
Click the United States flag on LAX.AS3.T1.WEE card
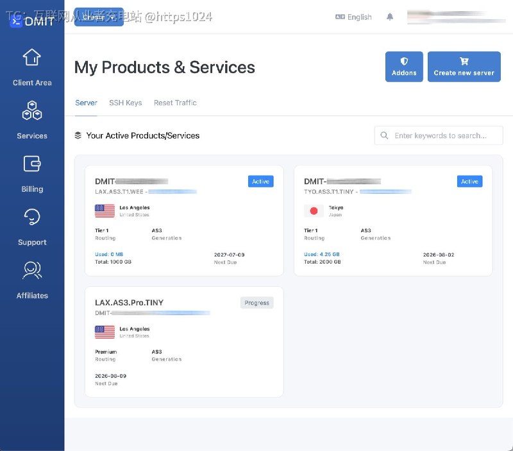pyautogui.click(x=105, y=211)
